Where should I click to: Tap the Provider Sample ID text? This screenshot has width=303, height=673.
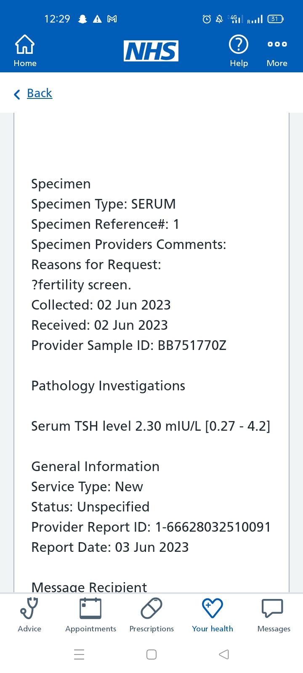point(129,345)
